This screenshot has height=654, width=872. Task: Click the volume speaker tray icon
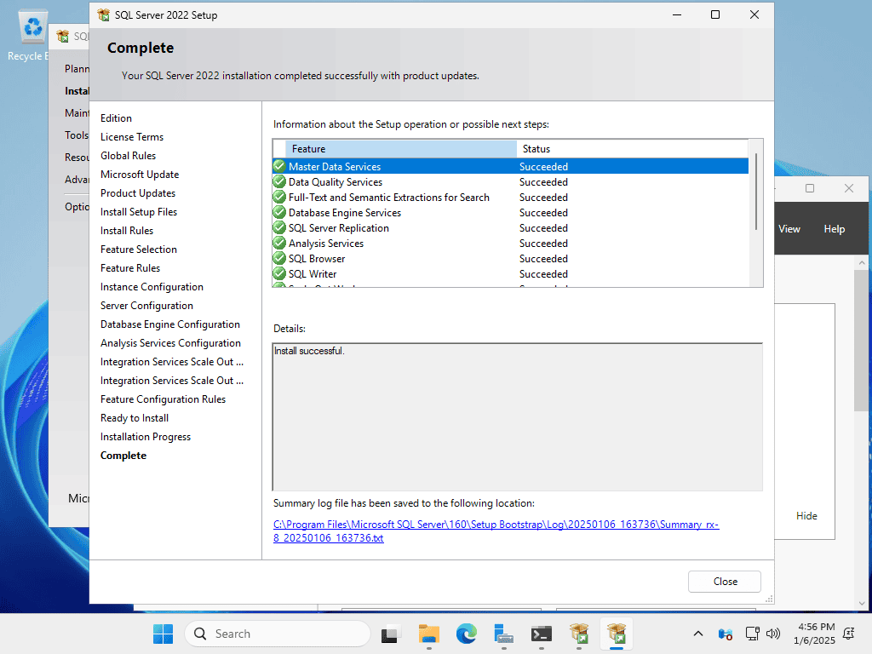pyautogui.click(x=773, y=634)
